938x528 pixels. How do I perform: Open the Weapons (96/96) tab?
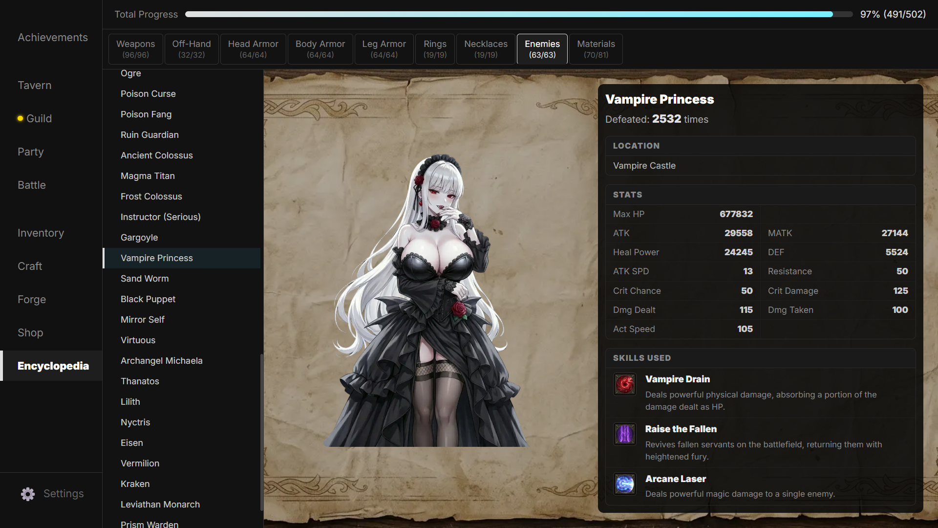click(x=136, y=49)
